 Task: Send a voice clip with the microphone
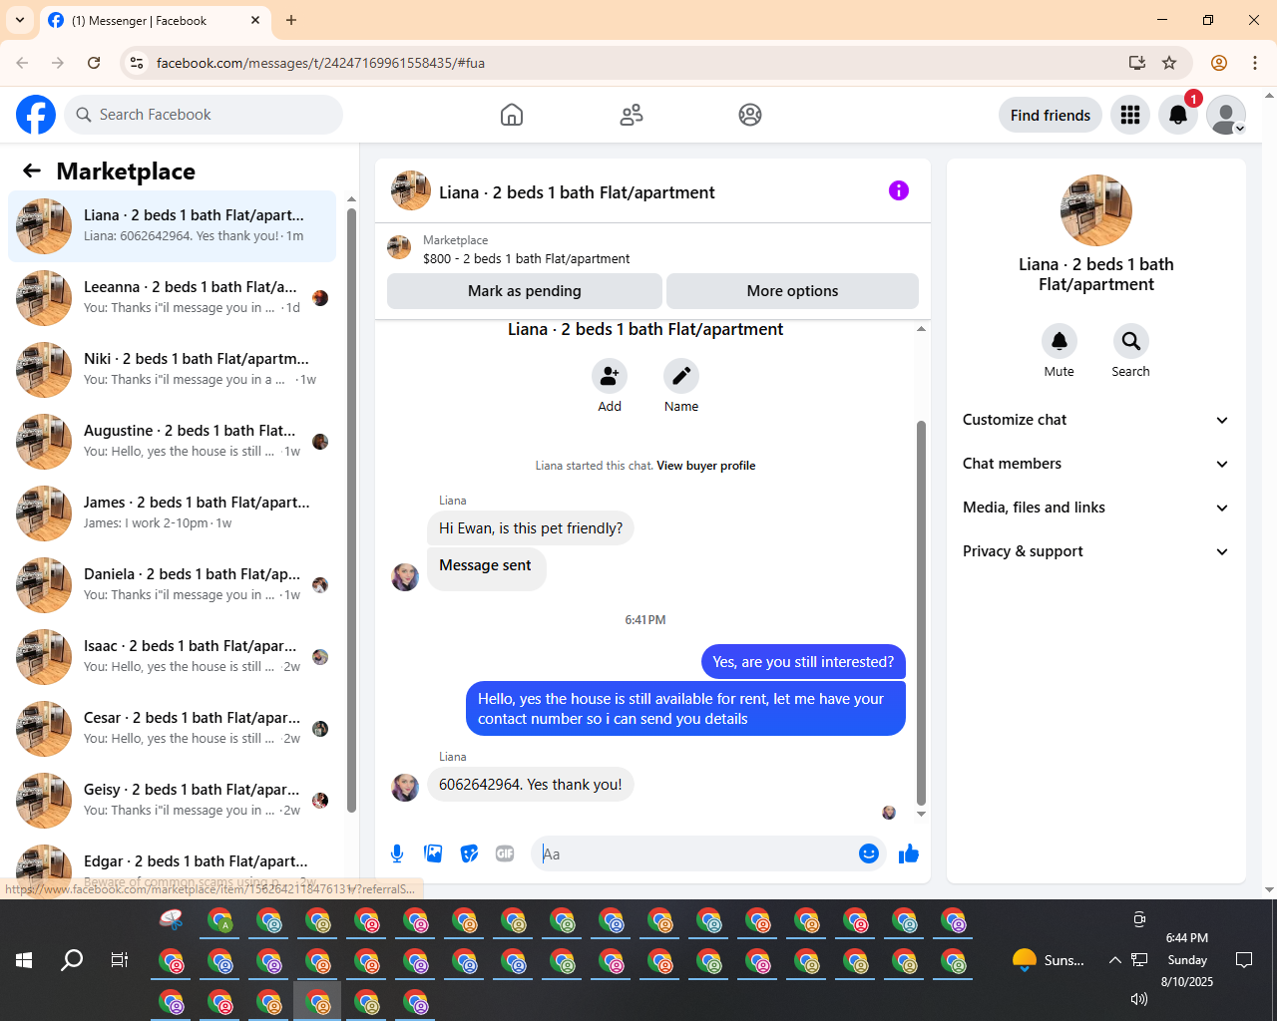pos(397,853)
